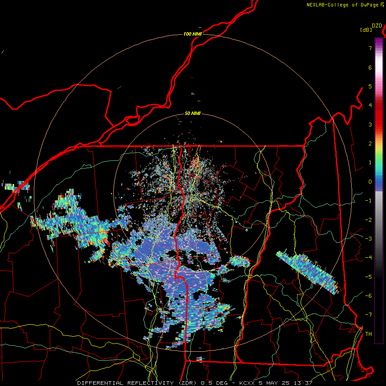Click the -1 label on the color scale
This screenshot has width=386, height=386.
click(368, 201)
